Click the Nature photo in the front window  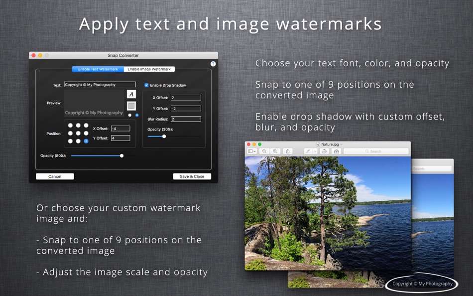click(x=328, y=213)
